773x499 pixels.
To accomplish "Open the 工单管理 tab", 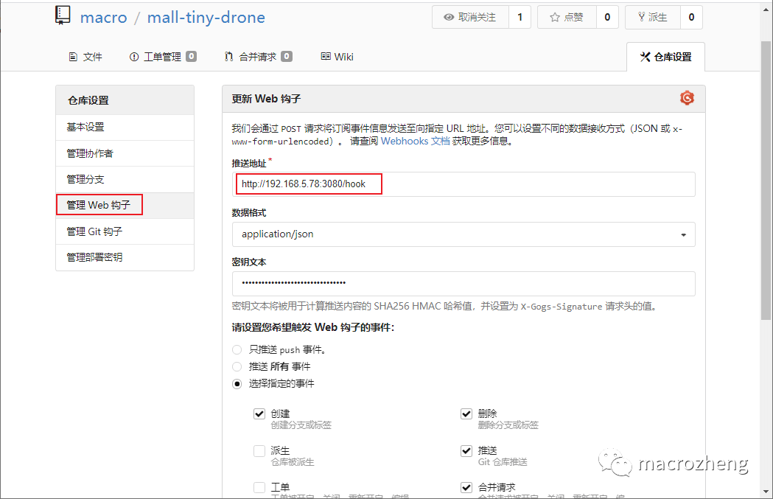I will point(161,55).
